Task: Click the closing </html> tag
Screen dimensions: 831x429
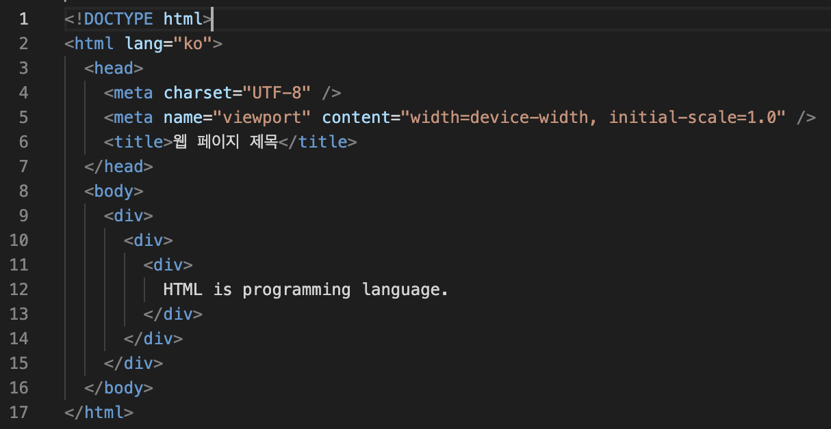Action: point(99,413)
